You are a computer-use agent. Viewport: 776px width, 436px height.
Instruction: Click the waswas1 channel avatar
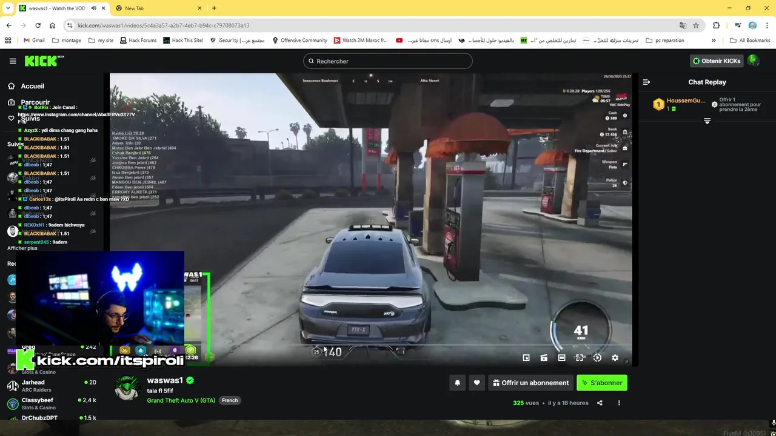click(x=127, y=389)
